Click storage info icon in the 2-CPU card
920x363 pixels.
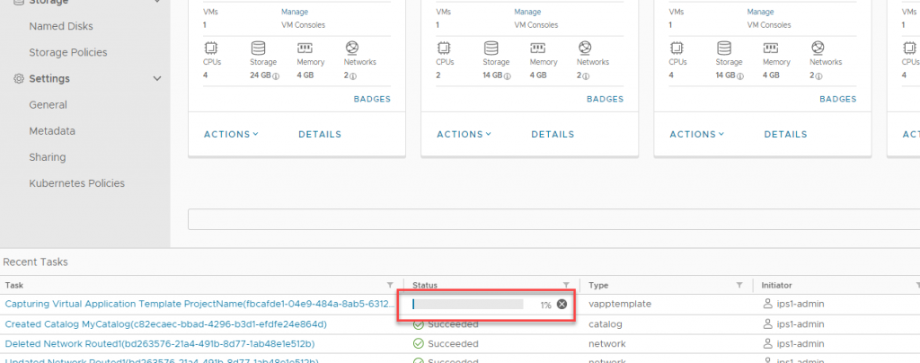(509, 76)
